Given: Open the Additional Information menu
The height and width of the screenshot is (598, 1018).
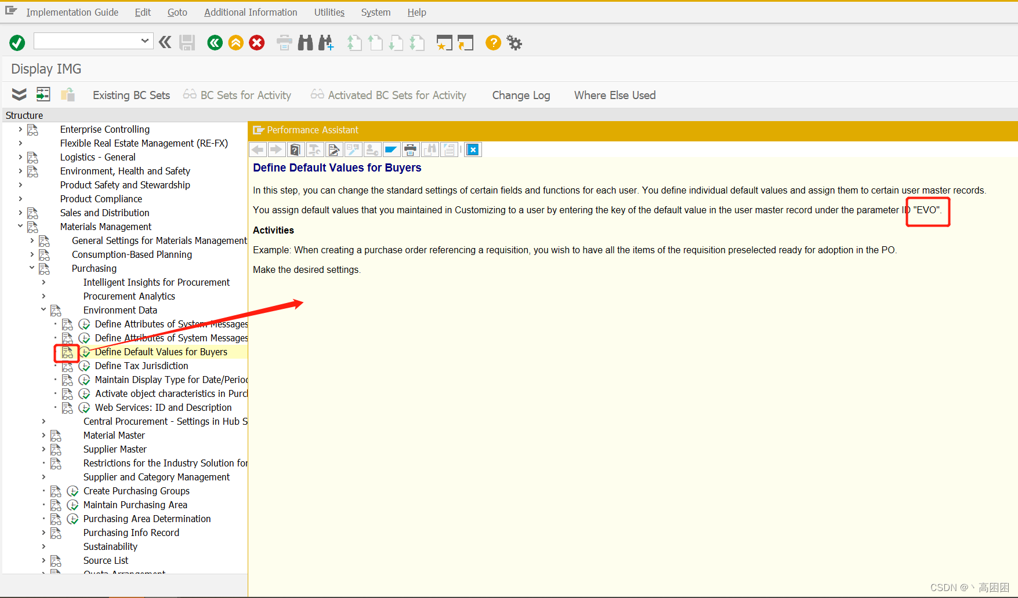Looking at the screenshot, I should pyautogui.click(x=251, y=12).
